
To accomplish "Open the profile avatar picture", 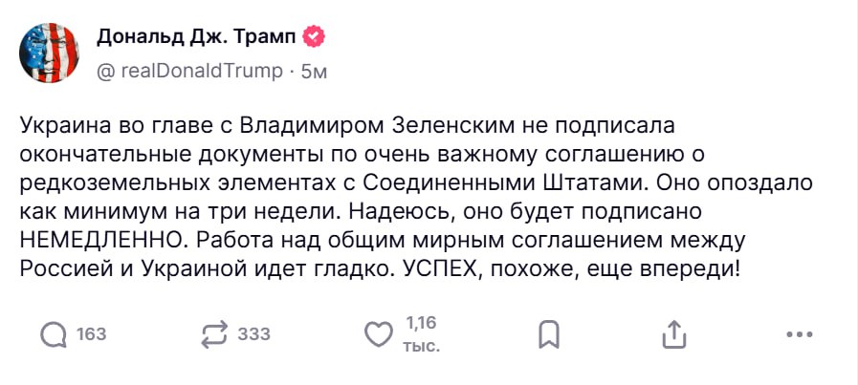I will pyautogui.click(x=51, y=53).
